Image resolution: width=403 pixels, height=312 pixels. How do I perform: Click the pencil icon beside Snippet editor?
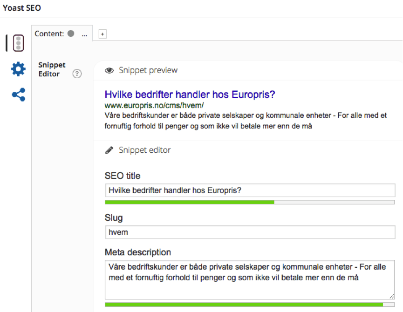109,150
